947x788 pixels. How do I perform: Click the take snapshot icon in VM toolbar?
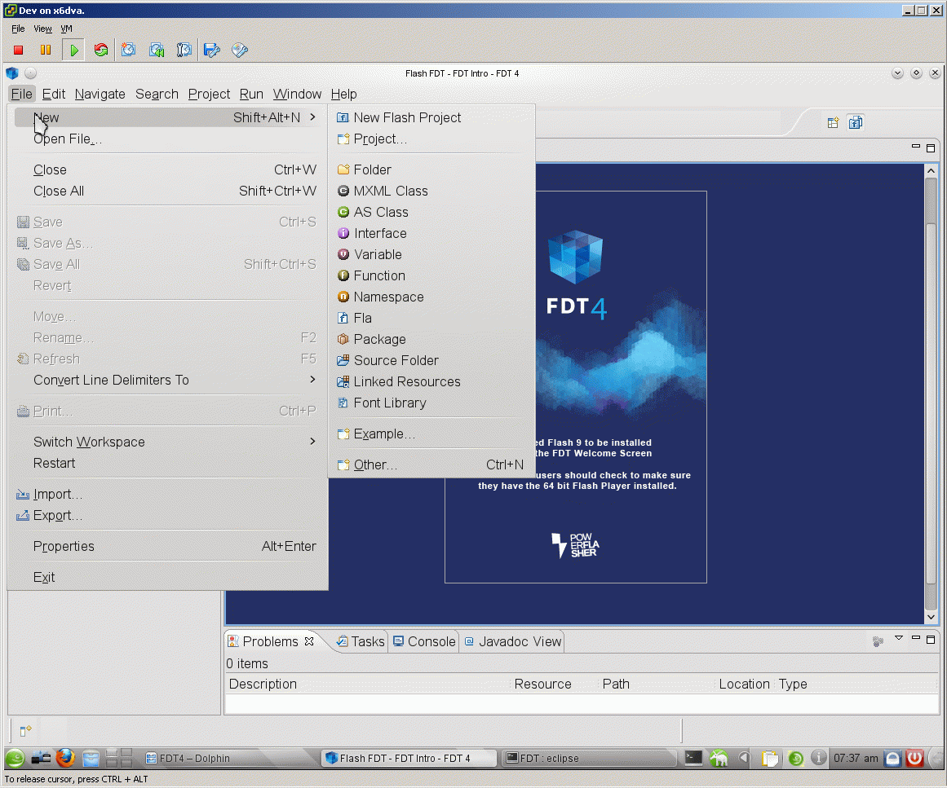click(x=128, y=50)
